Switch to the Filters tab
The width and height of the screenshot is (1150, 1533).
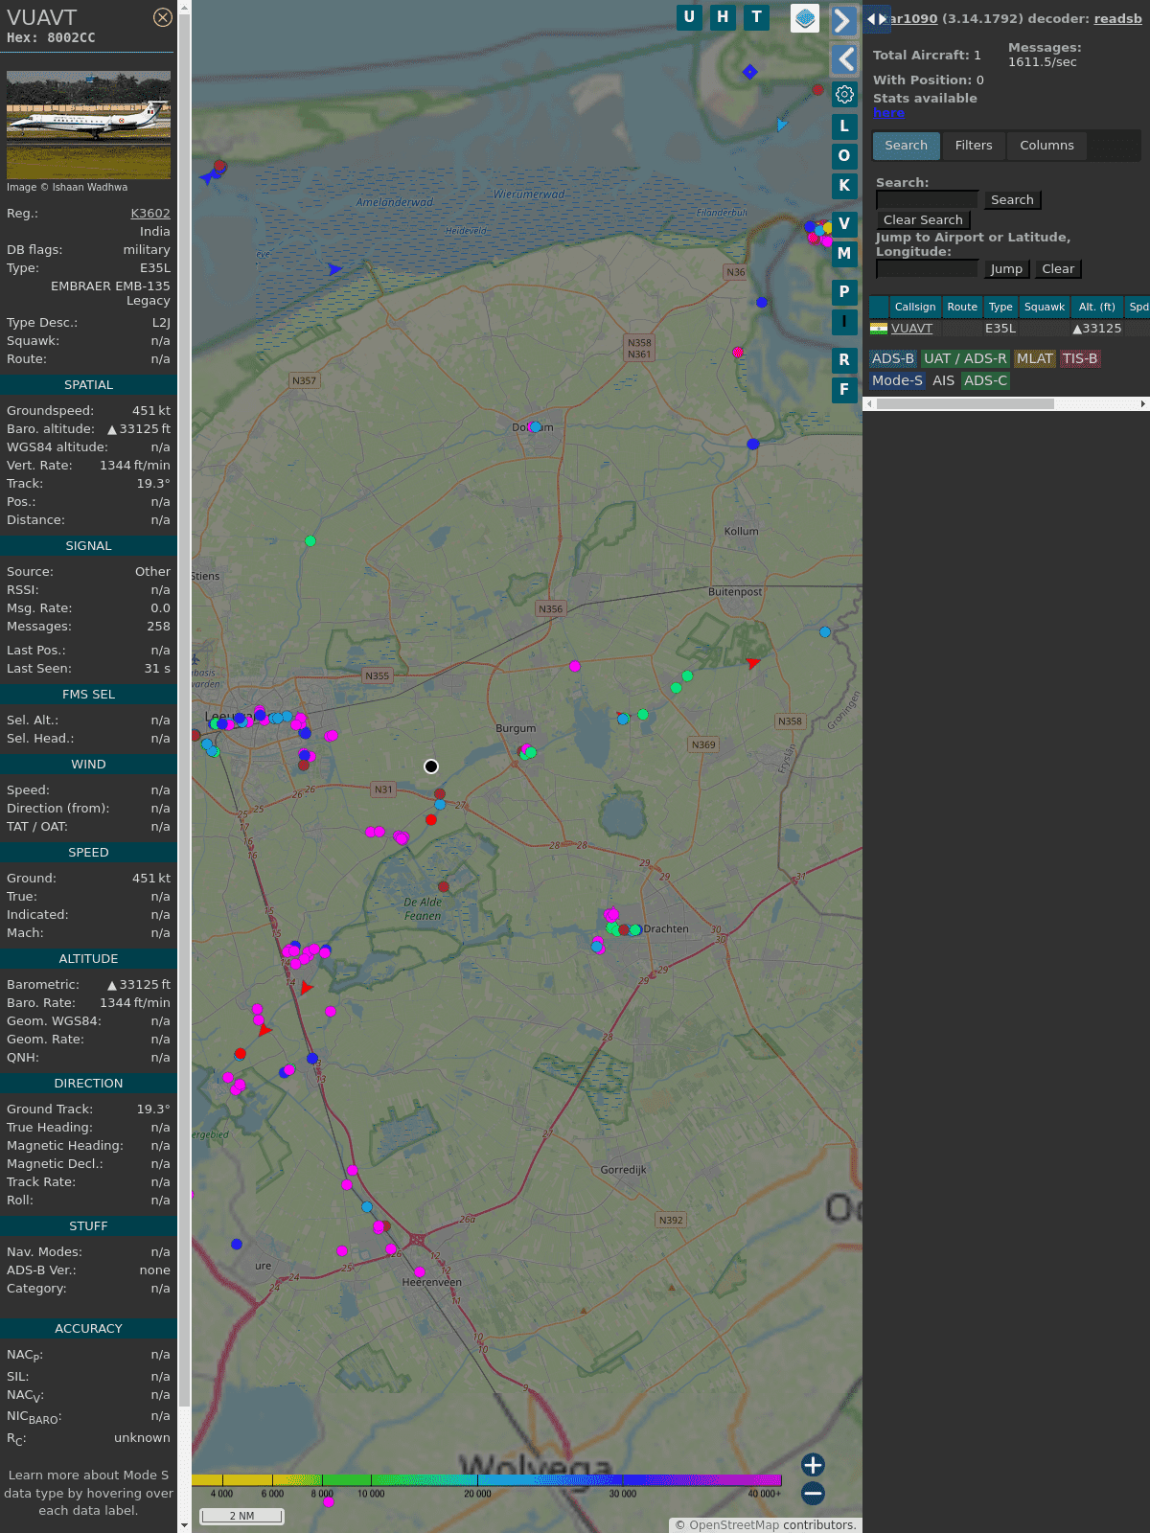[x=973, y=146]
